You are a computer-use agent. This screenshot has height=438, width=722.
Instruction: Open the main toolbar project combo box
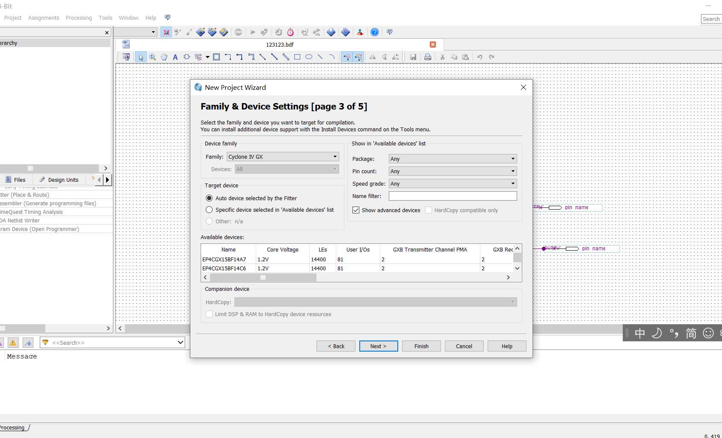point(135,32)
